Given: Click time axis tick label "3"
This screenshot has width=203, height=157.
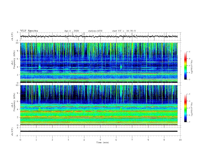Looking at the screenshot, I should [68, 140].
